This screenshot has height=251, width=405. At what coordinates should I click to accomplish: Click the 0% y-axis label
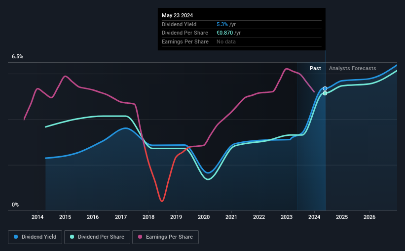point(15,205)
